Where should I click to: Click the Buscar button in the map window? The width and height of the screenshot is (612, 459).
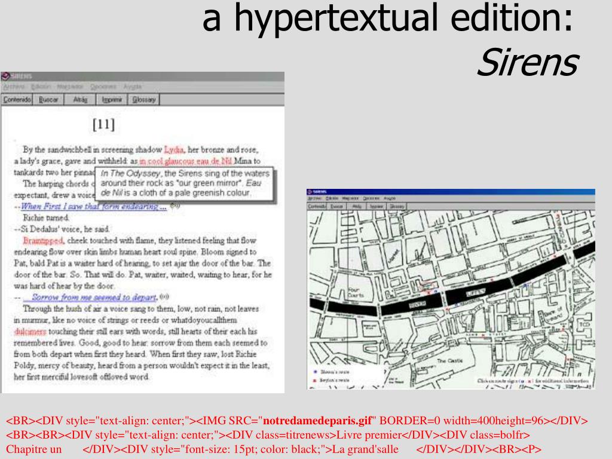coord(336,206)
